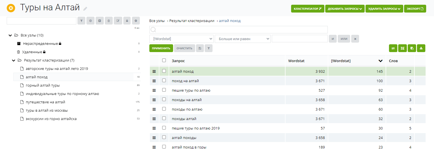Open the [!Wordstat] field dropdown
434x149 pixels.
click(x=181, y=39)
